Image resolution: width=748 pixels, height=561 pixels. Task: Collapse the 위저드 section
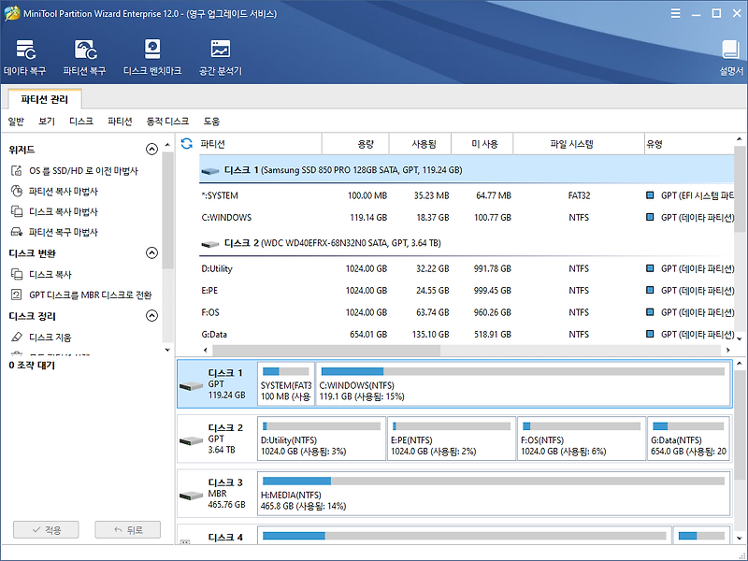pyautogui.click(x=151, y=150)
